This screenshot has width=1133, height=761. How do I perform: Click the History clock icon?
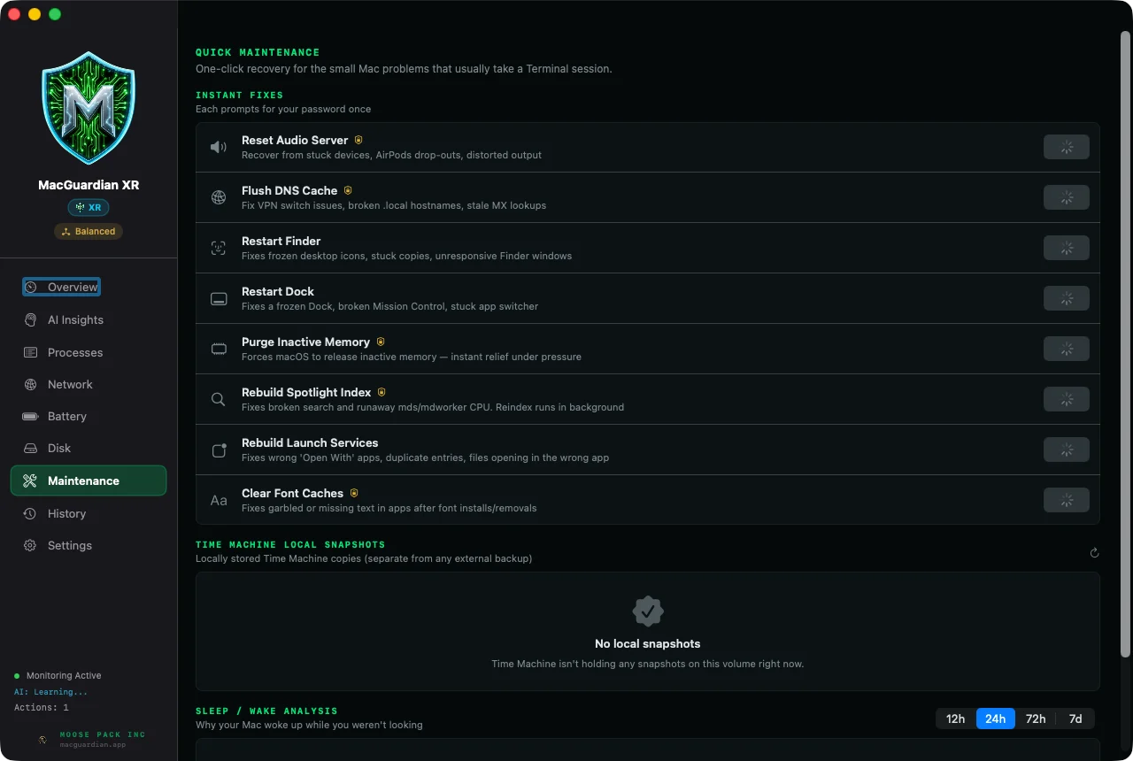pos(30,513)
